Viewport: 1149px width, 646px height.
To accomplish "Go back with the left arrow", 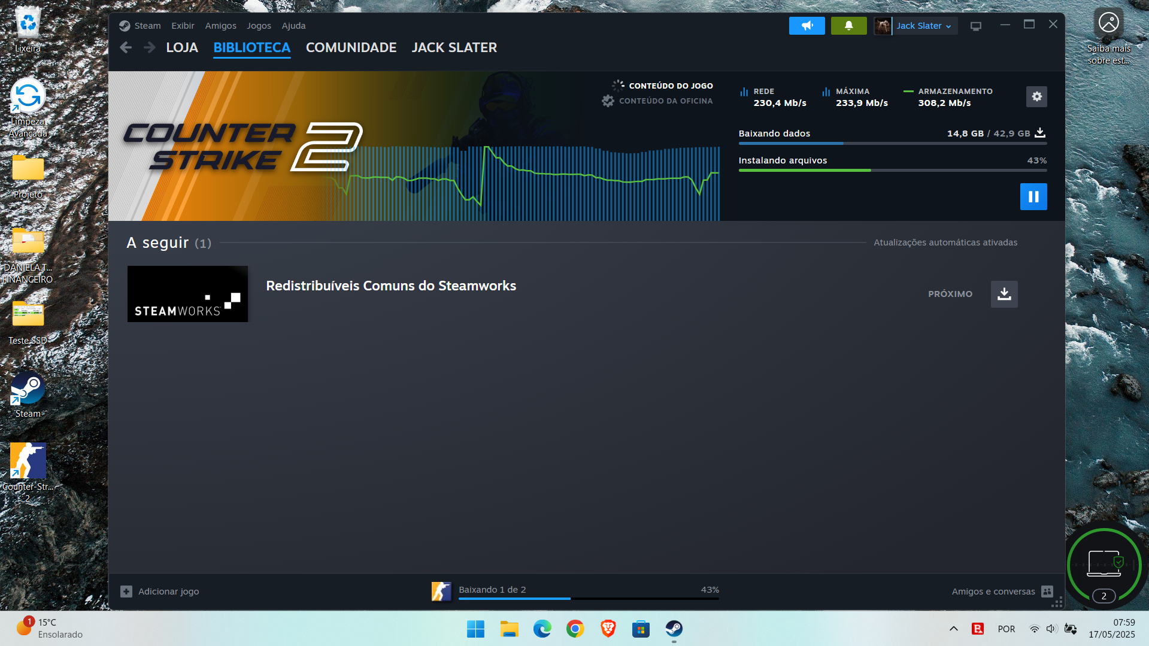I will 126,47.
